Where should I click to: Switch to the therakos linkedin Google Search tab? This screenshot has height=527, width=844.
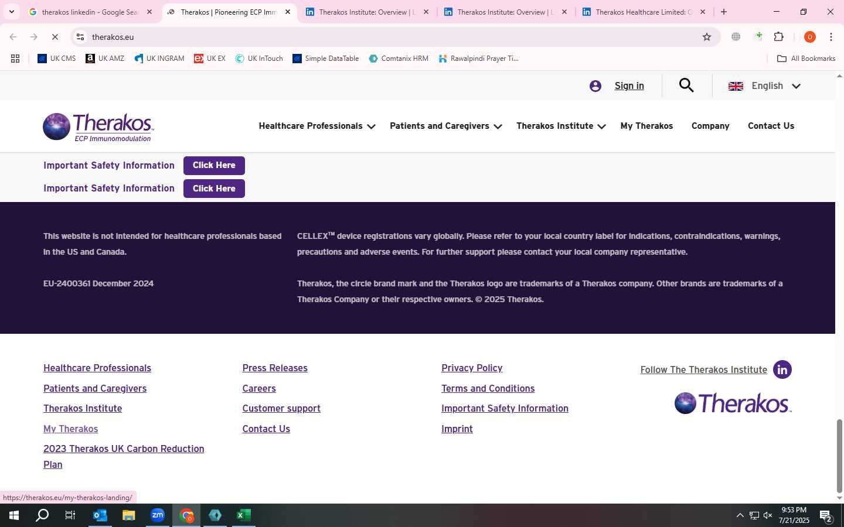pos(91,12)
